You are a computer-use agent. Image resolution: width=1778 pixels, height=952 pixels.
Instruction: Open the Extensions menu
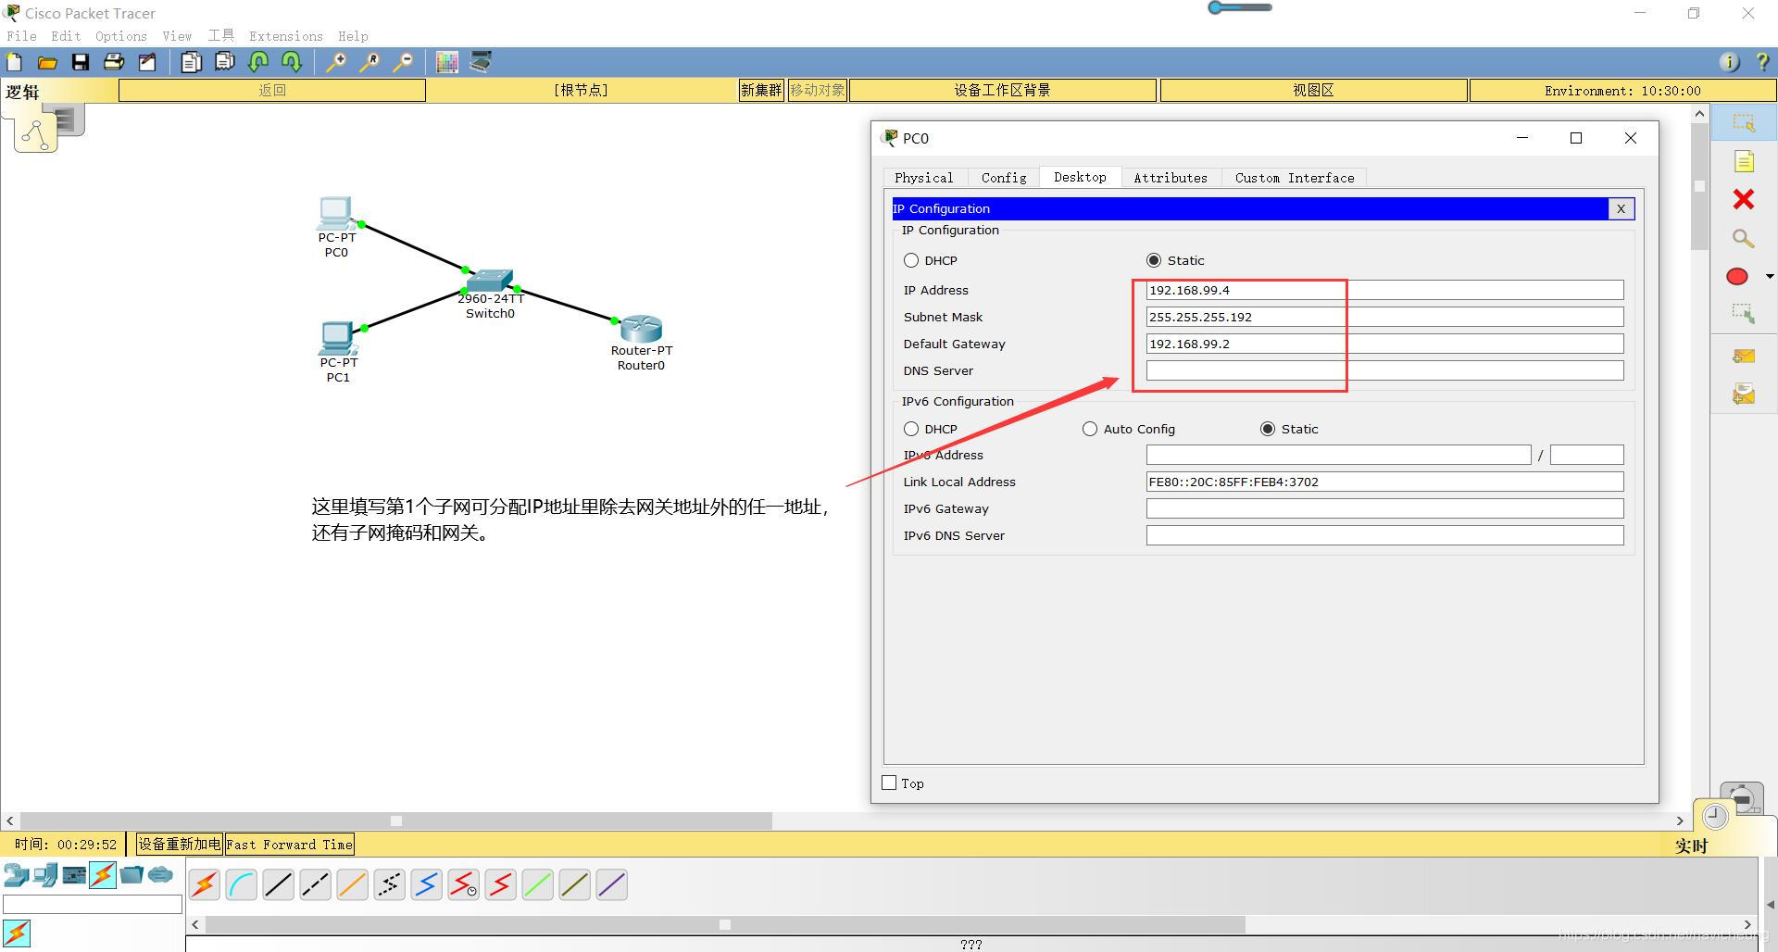286,36
